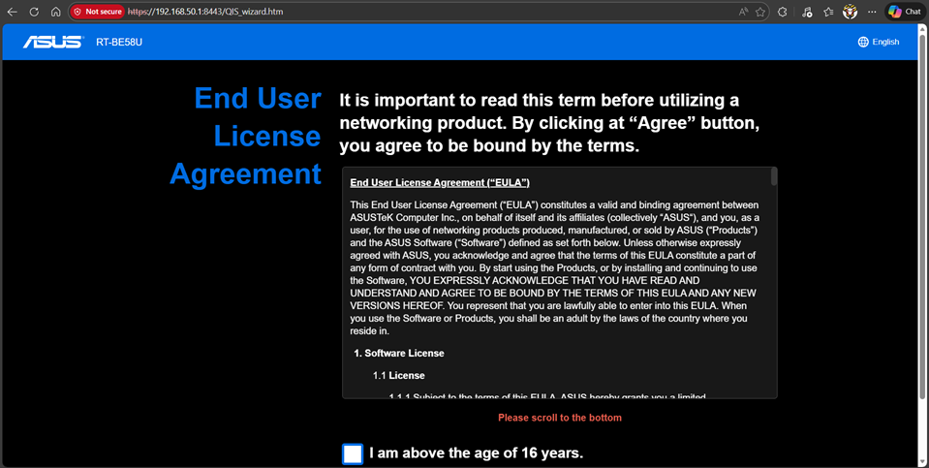
Task: Open the browser profile avatar
Action: (850, 12)
